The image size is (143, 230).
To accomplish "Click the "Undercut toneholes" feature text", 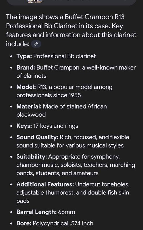I will tap(102, 184).
